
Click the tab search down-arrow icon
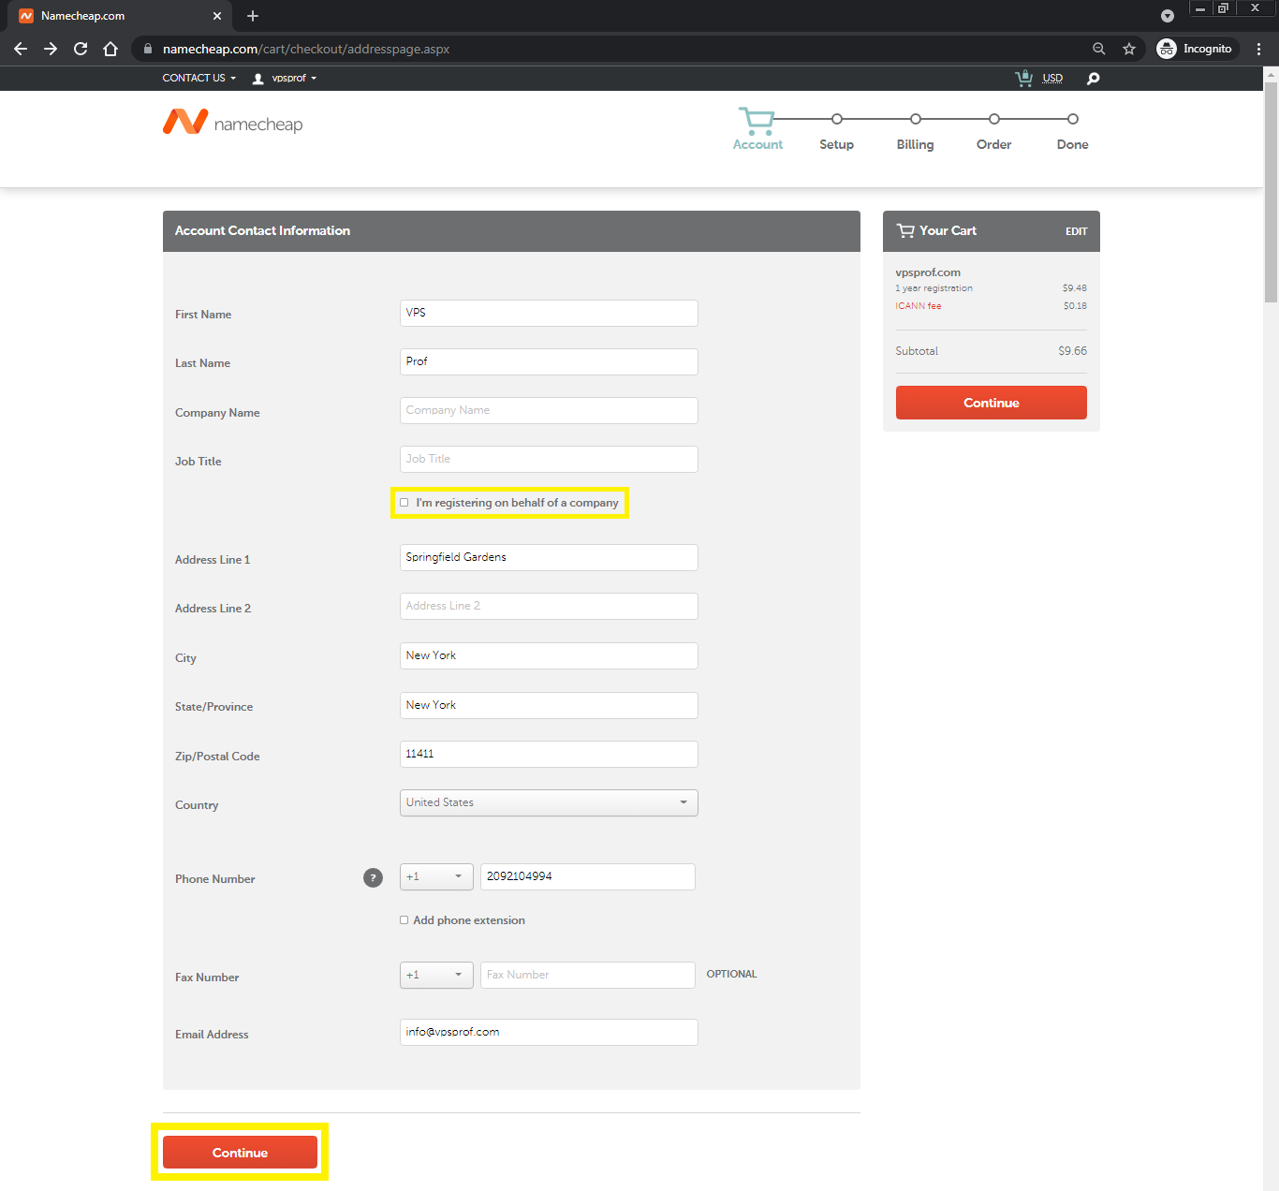[1167, 16]
